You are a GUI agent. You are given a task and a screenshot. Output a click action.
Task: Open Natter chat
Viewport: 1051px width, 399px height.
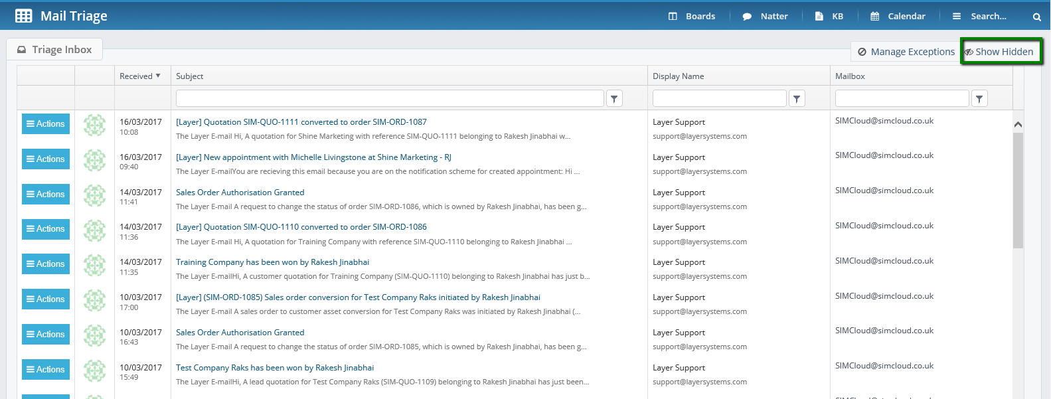pos(766,16)
